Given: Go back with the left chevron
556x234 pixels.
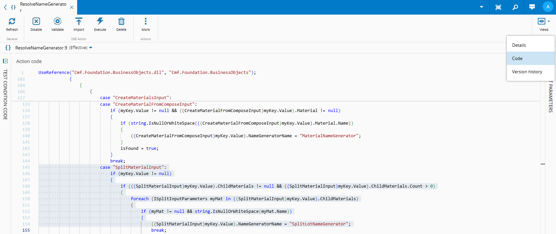Looking at the screenshot, I should coord(5,7).
